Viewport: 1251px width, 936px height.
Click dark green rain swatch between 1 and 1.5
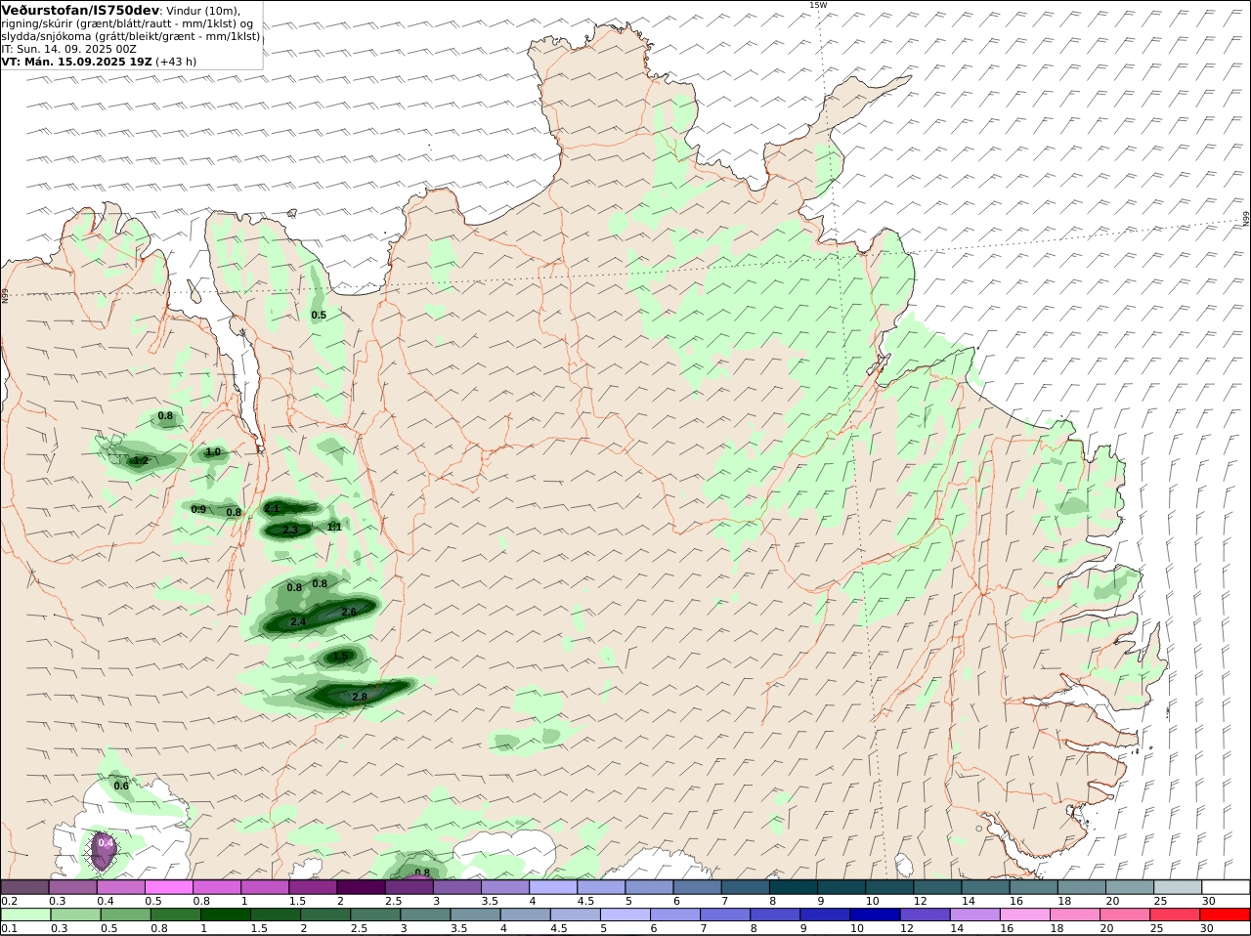click(226, 915)
